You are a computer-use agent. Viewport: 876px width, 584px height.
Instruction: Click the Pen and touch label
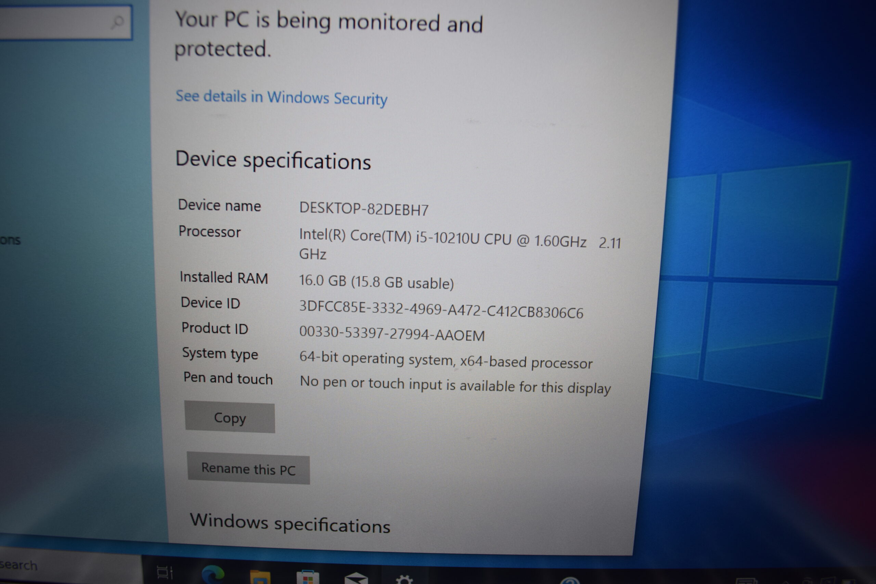(228, 378)
